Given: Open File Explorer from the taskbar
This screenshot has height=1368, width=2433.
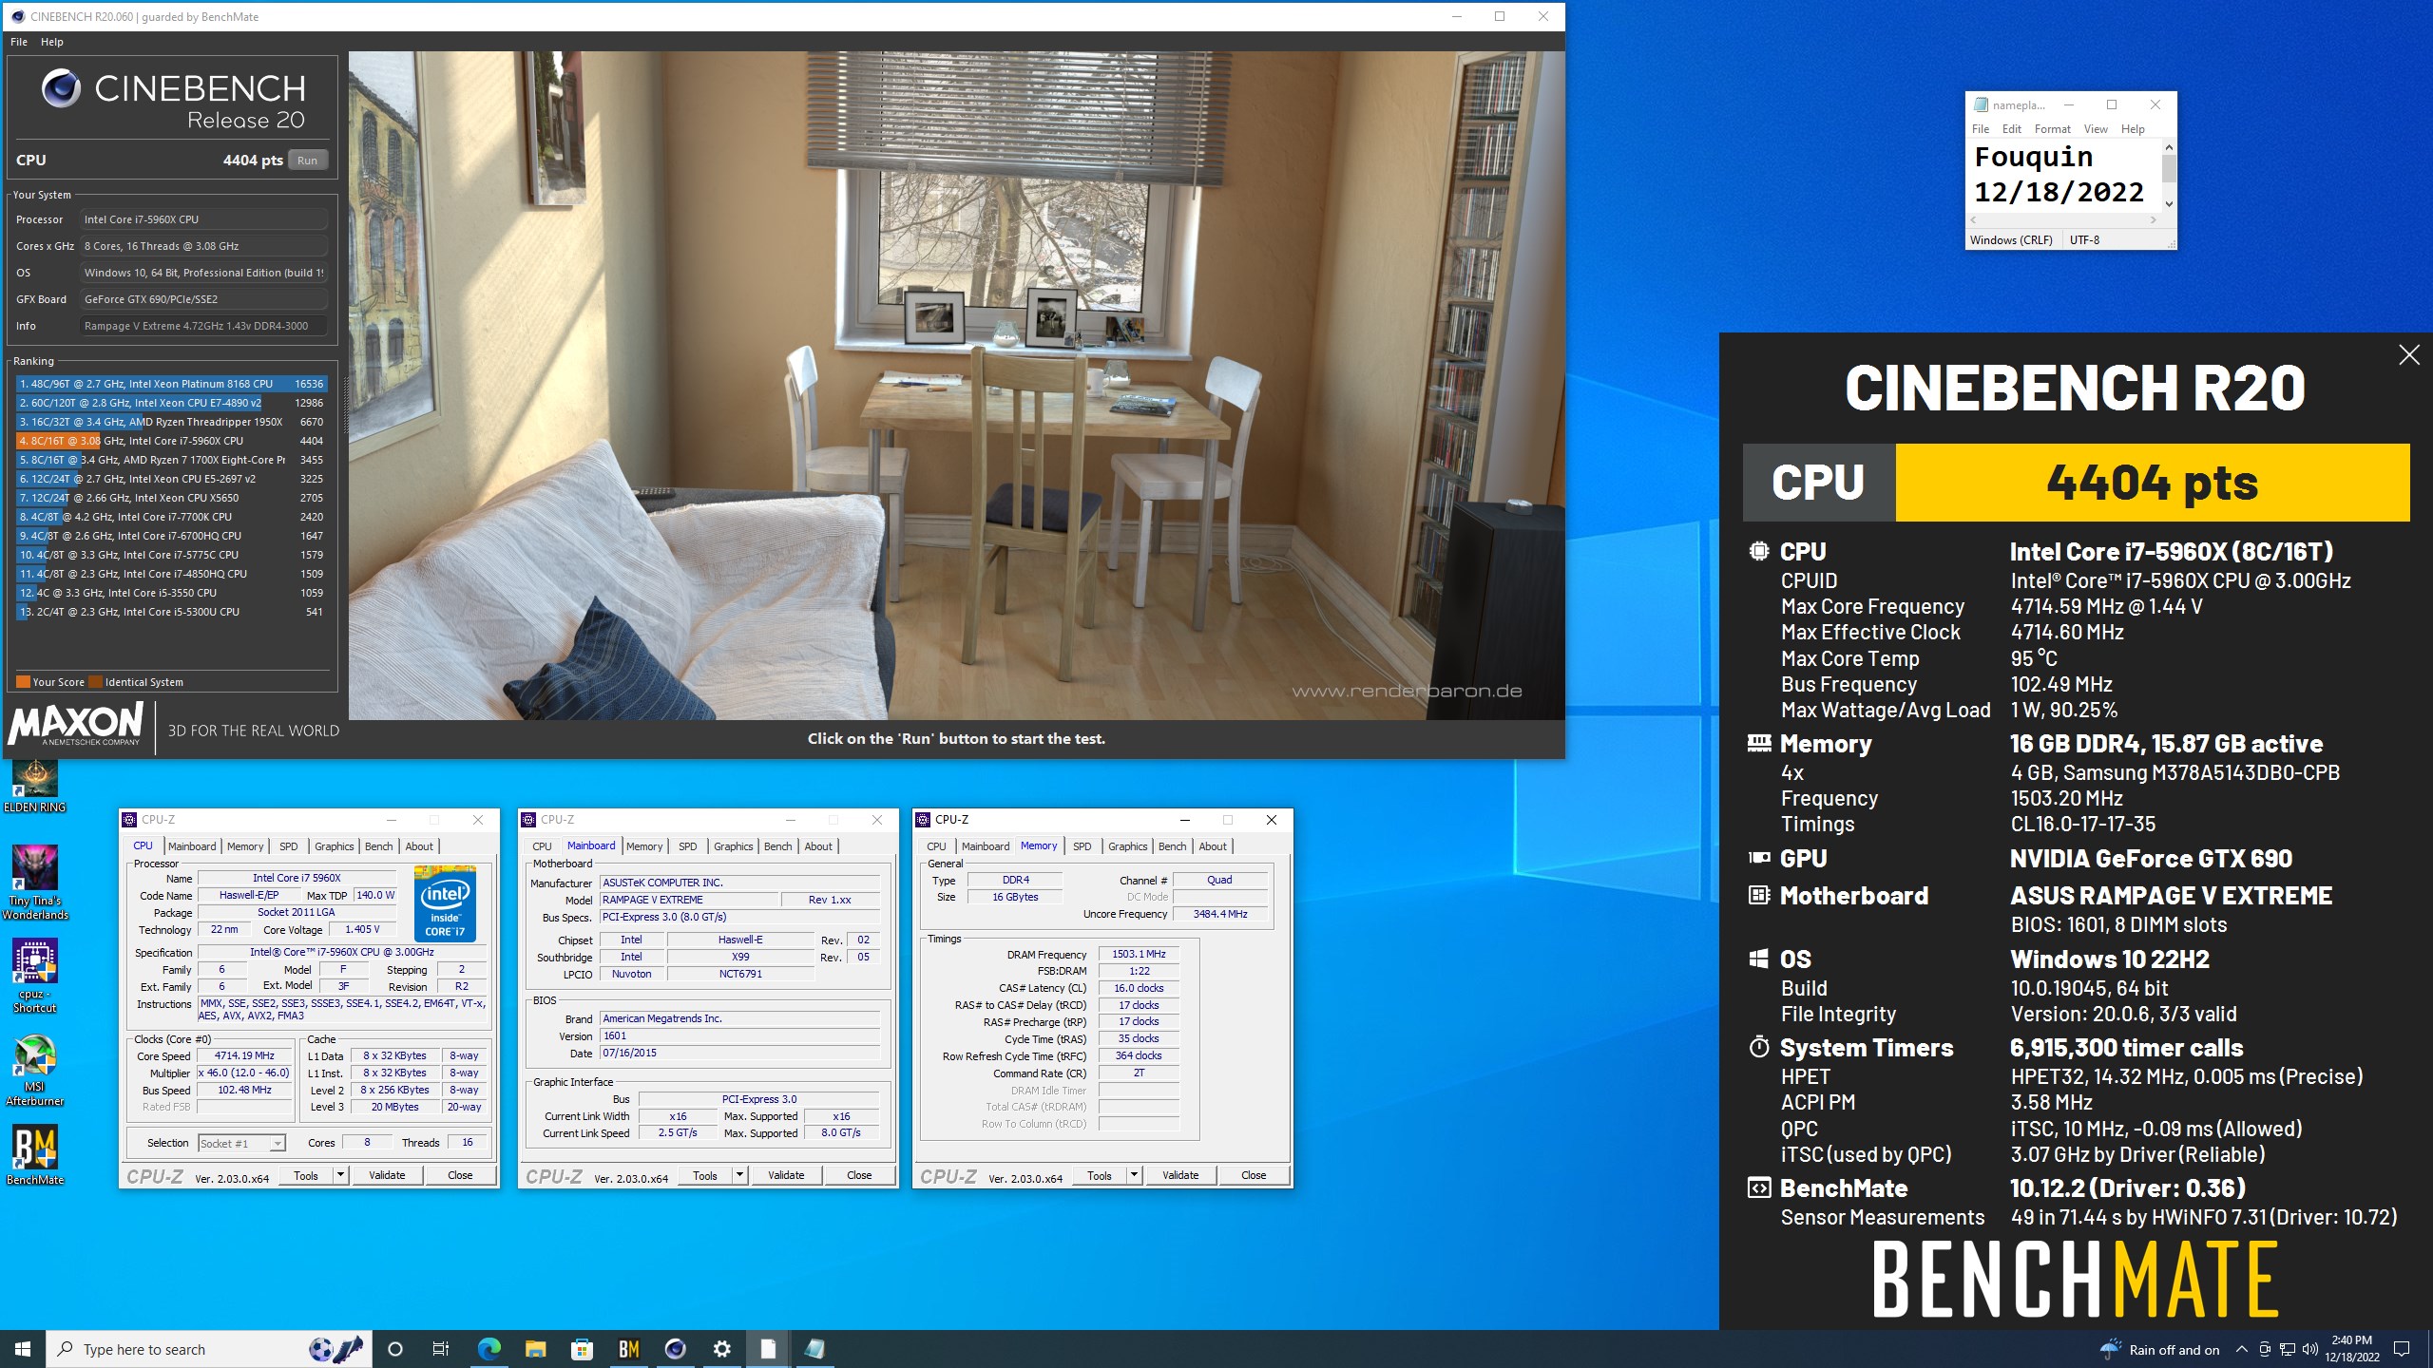Looking at the screenshot, I should point(535,1349).
